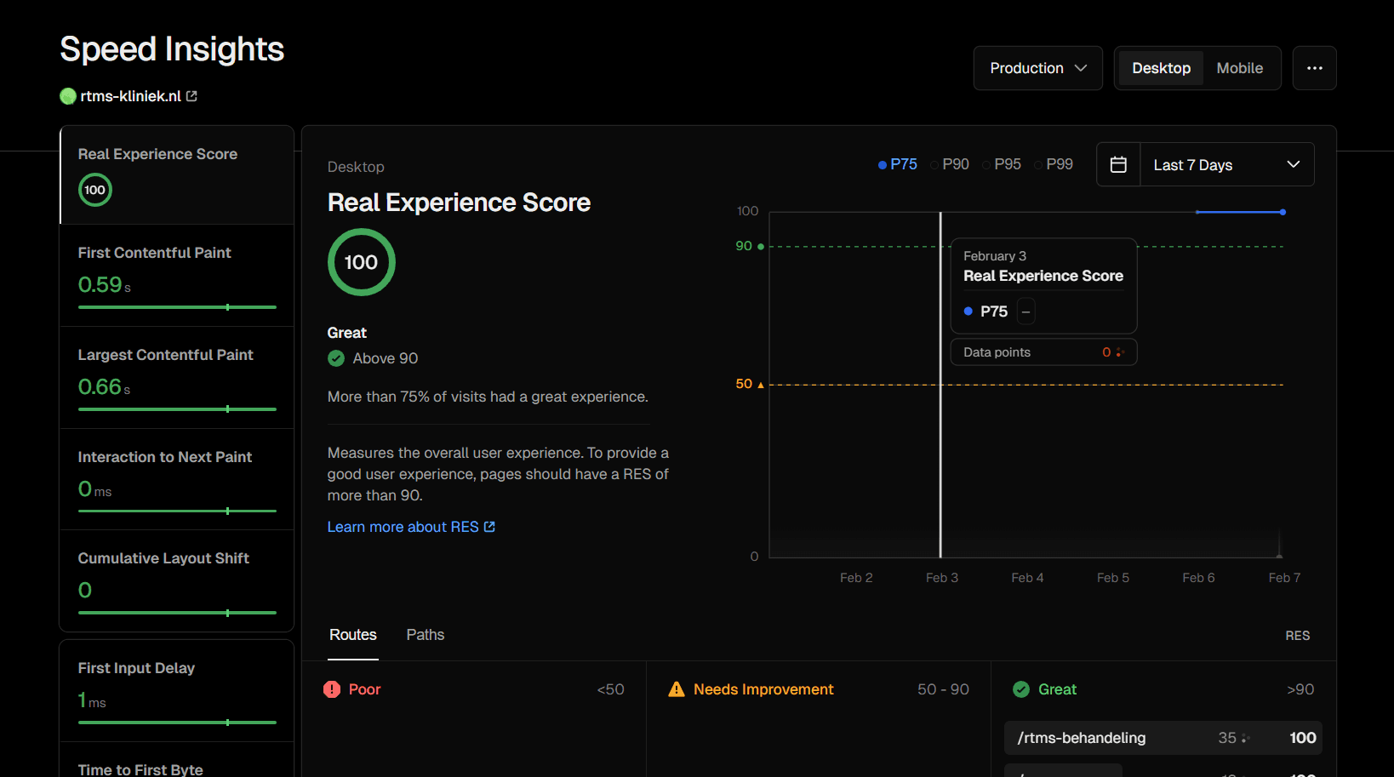
Task: Click the Feb 7 data point on chart
Action: (x=1283, y=212)
